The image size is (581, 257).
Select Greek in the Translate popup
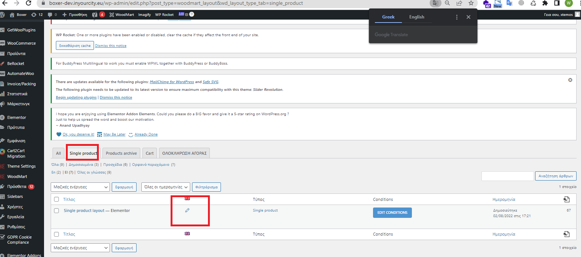(x=388, y=17)
